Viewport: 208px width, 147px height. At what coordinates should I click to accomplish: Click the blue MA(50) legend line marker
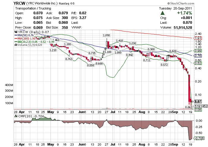click(x=16, y=35)
